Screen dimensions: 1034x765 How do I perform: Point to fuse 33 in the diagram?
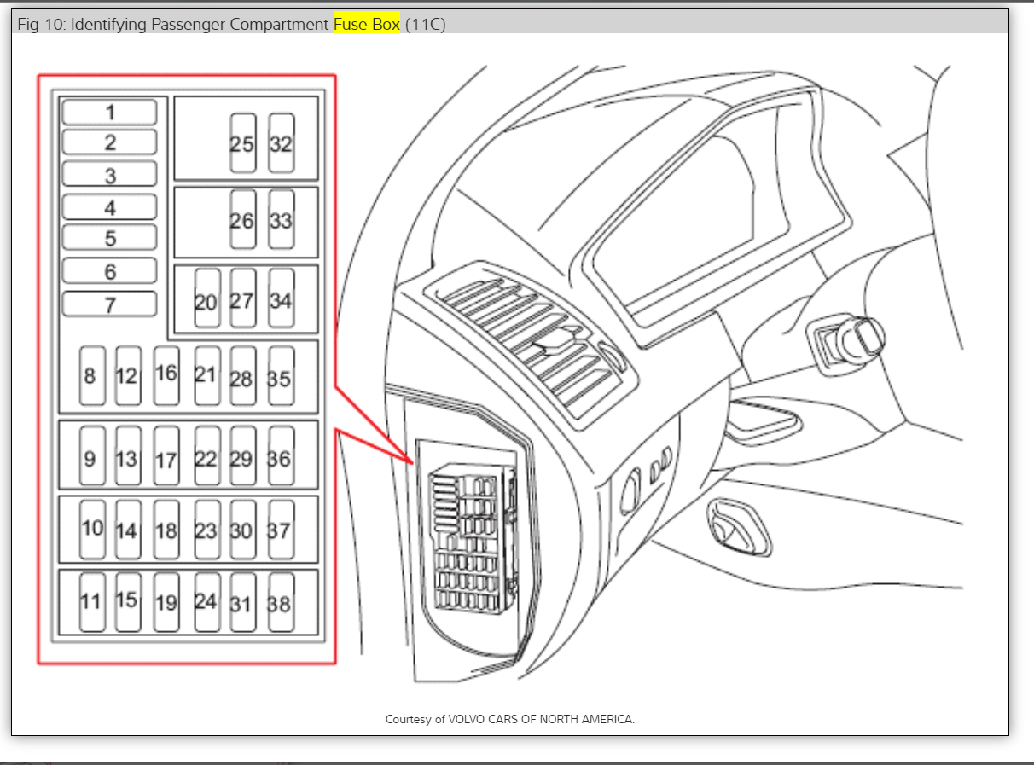282,219
